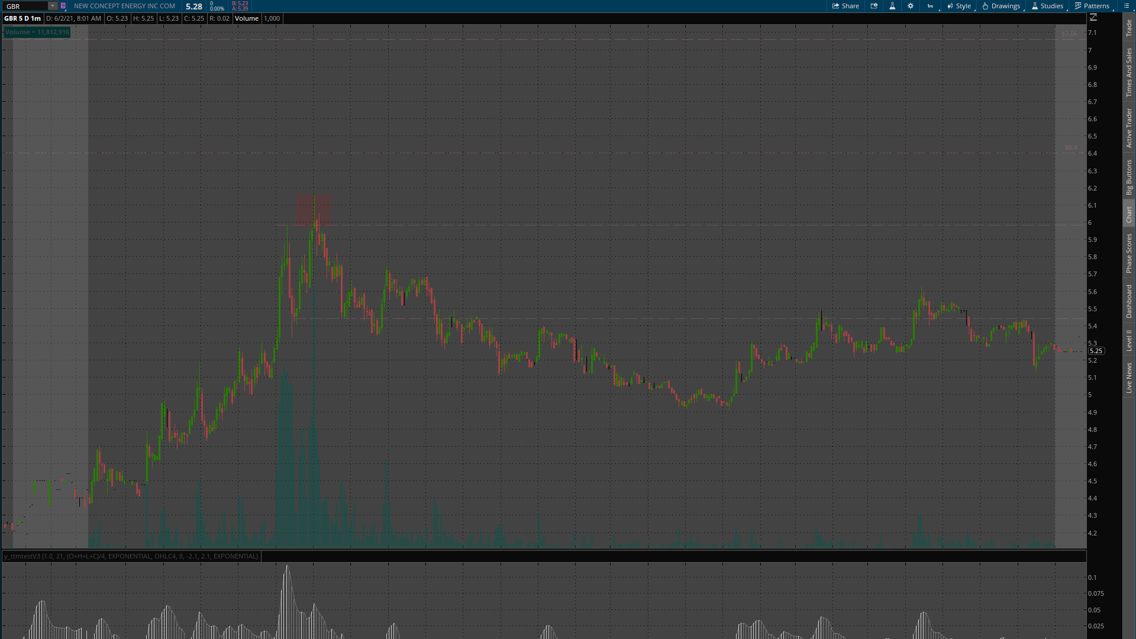Expand the GBR symbol dropdown arrow
Screen dimensions: 1136x639
[53, 6]
